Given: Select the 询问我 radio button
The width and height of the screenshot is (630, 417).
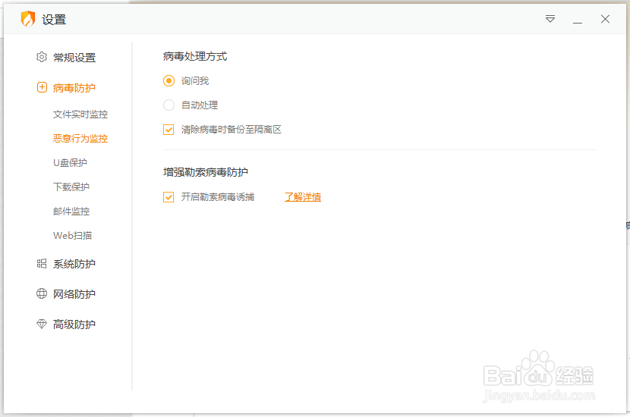Looking at the screenshot, I should coord(169,80).
